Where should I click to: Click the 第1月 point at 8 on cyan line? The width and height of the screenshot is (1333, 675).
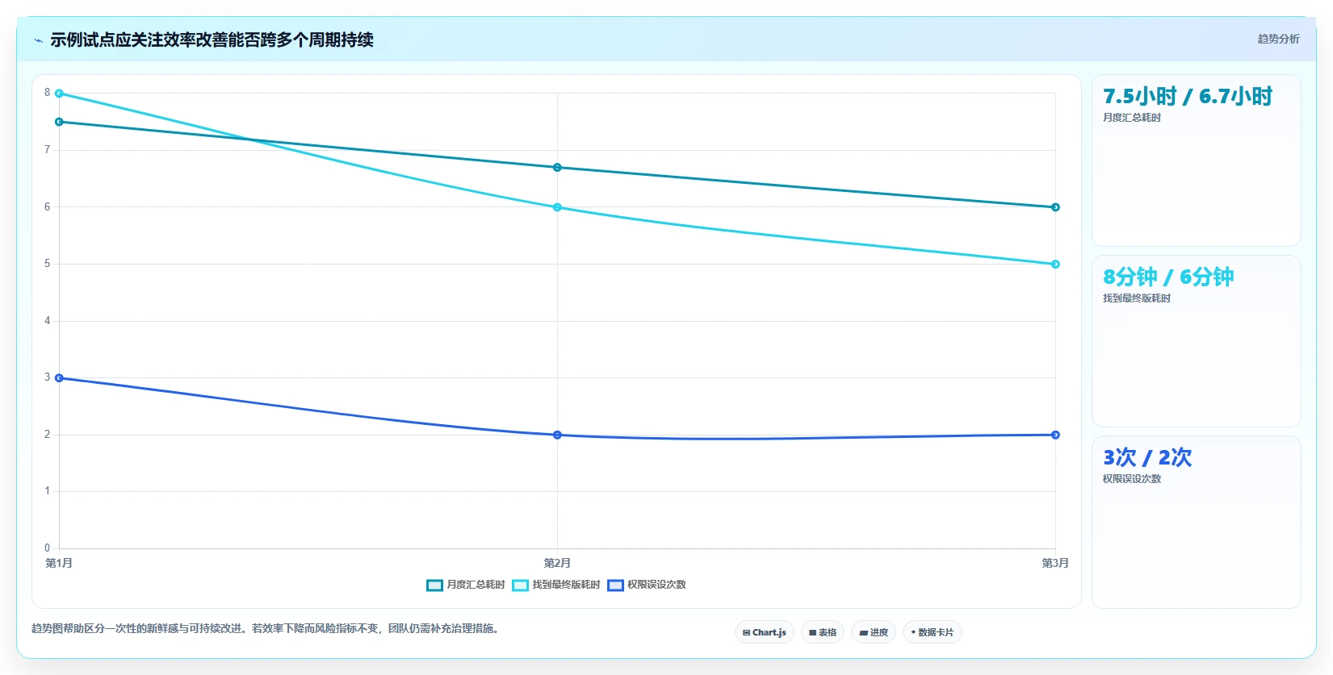(x=59, y=94)
